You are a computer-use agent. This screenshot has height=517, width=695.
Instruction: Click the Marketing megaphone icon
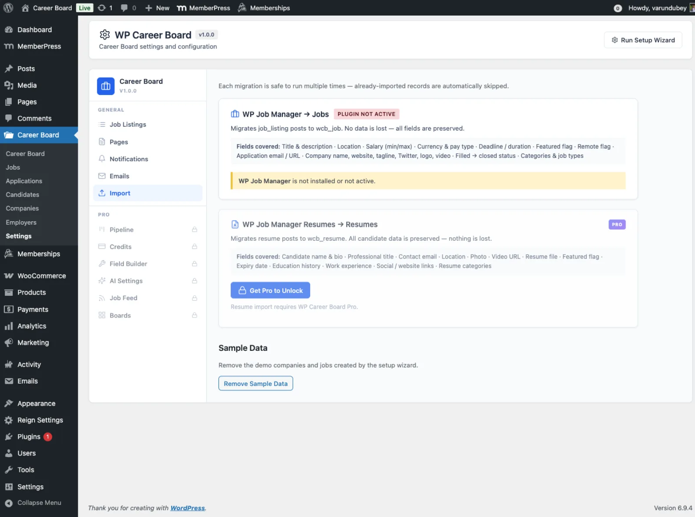[x=9, y=343]
